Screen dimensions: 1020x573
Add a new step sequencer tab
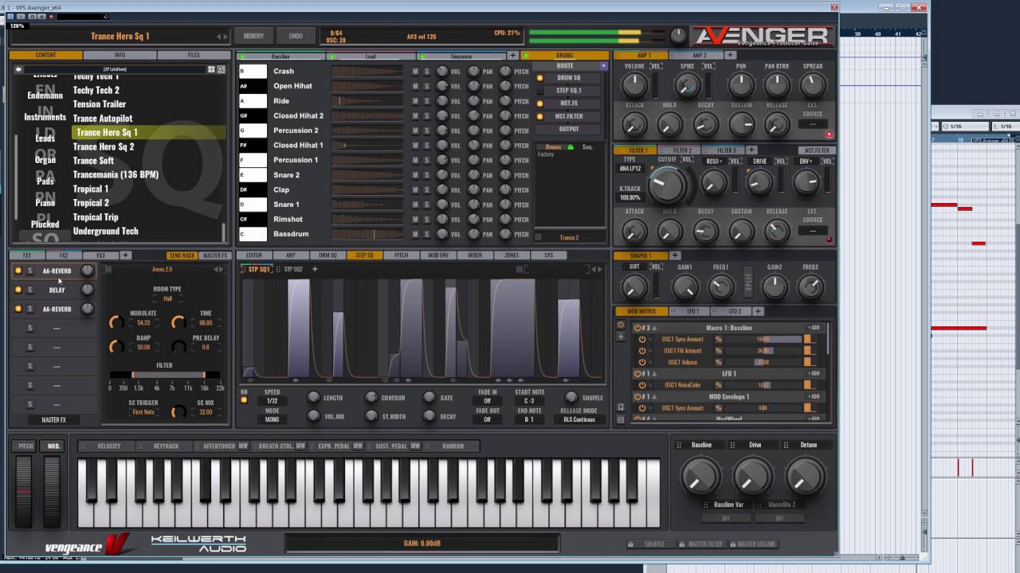(315, 269)
